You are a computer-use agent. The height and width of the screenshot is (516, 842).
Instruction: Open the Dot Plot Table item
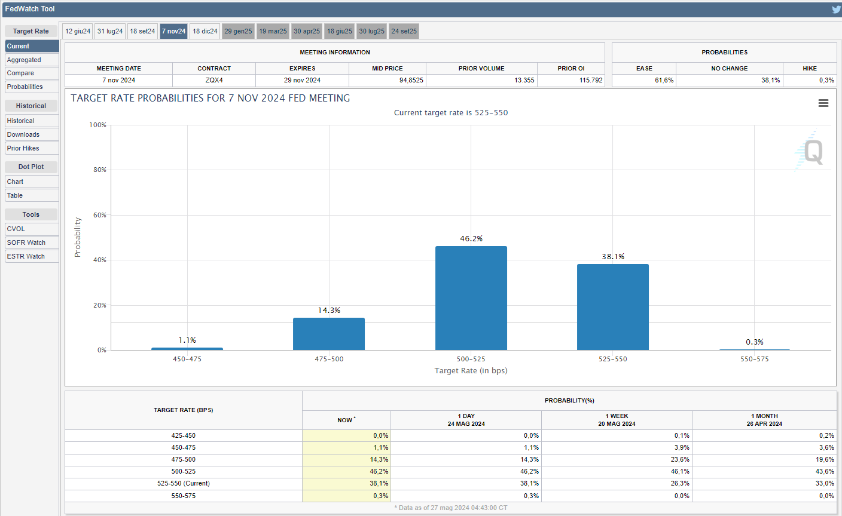click(32, 195)
